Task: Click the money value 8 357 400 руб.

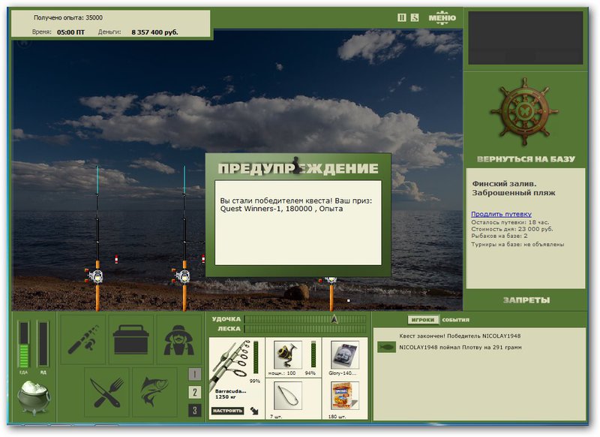Action: pos(154,32)
